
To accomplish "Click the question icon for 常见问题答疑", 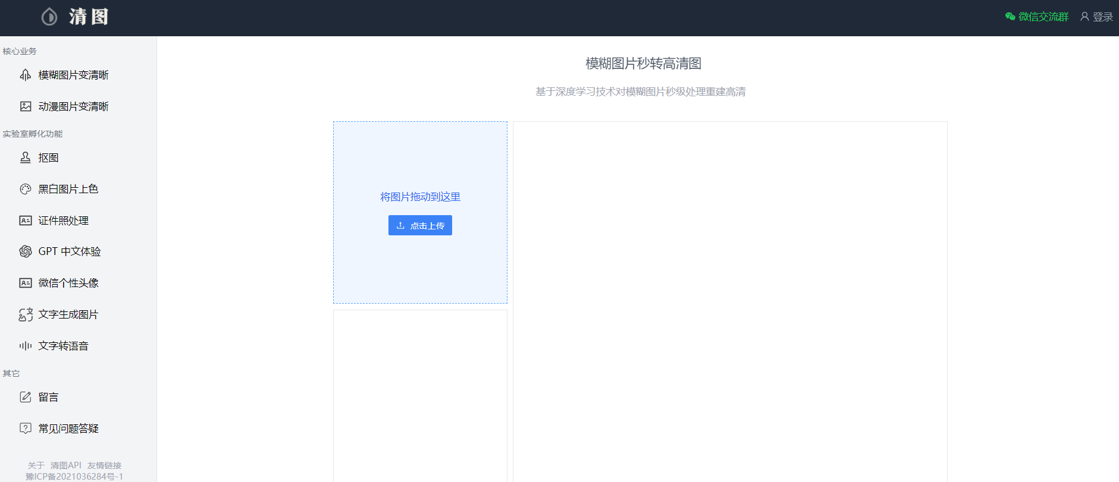I will click(x=26, y=429).
